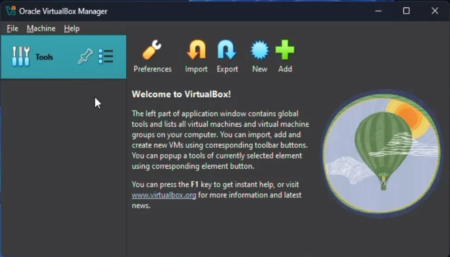Click the hot air balloon welcome image
This screenshot has width=450, height=257.
(x=382, y=154)
